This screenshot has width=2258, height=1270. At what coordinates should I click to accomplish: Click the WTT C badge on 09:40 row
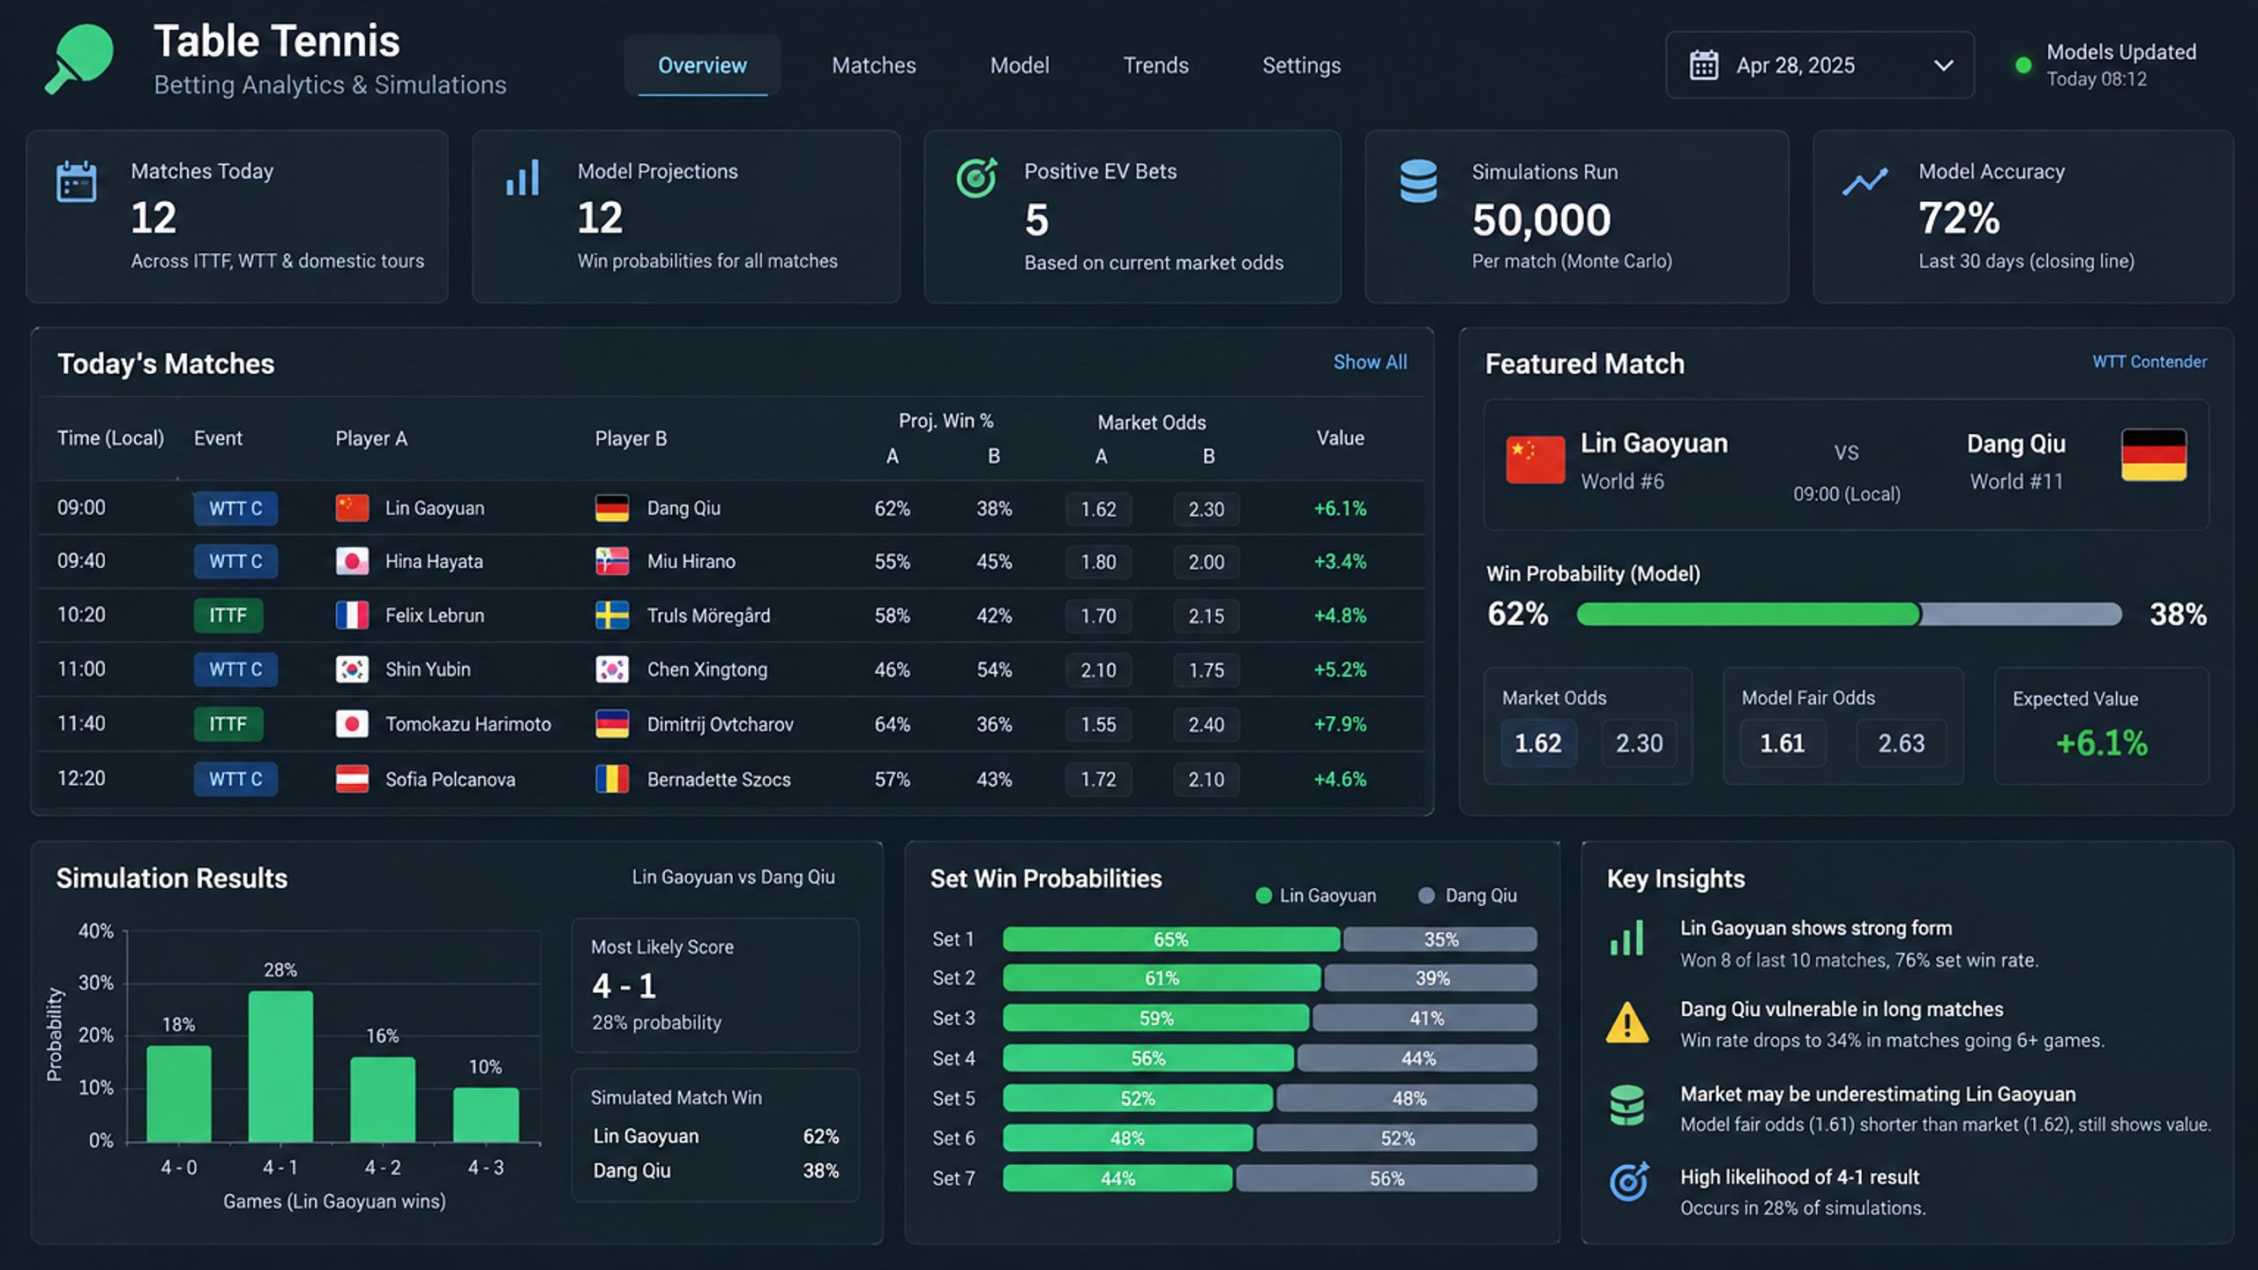(236, 562)
